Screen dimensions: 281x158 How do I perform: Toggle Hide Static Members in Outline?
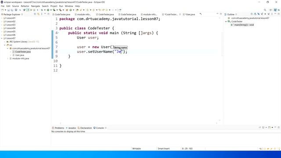262,14
